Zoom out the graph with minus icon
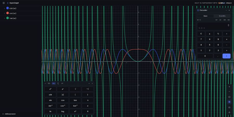The width and height of the screenshot is (234, 117). click(229, 92)
